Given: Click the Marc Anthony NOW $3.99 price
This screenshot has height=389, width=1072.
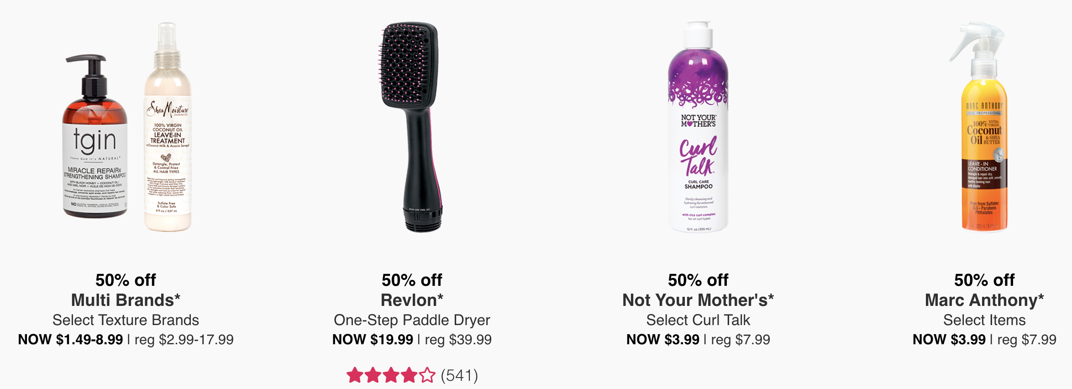Looking at the screenshot, I should tap(949, 340).
